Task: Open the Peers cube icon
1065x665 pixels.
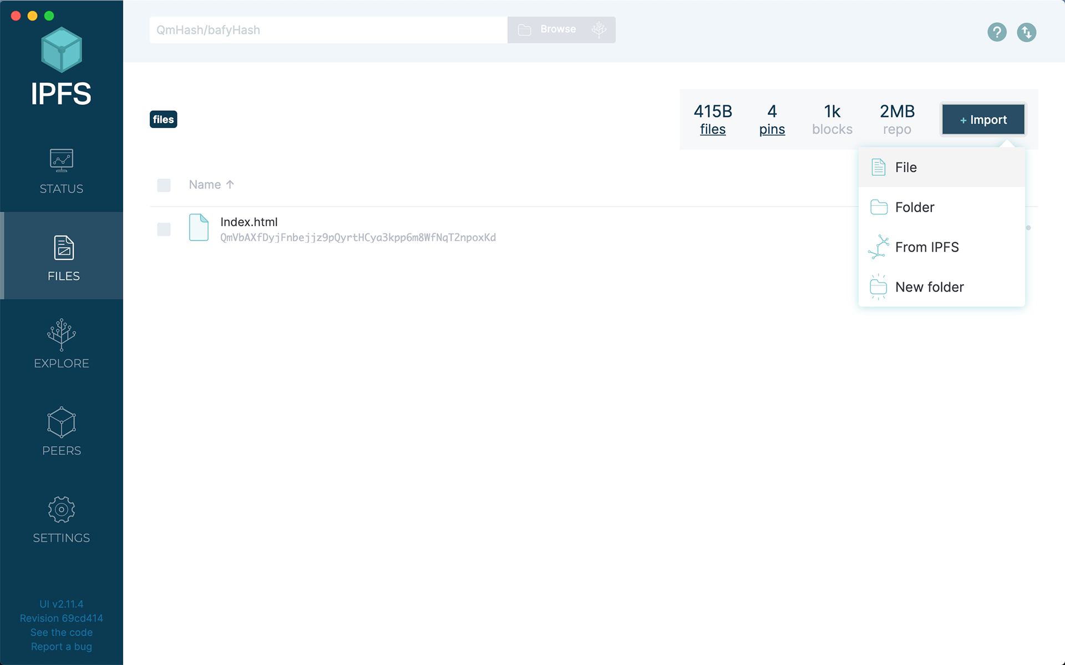Action: [x=62, y=422]
